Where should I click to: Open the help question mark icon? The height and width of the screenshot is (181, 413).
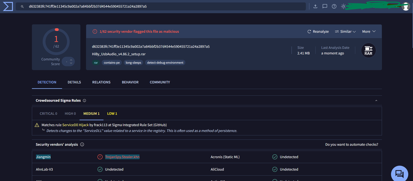334,6
